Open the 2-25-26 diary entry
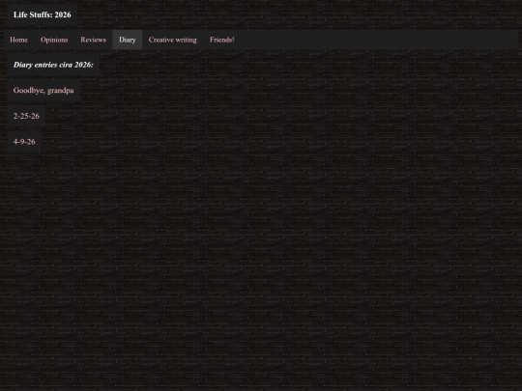This screenshot has width=522, height=391. [26, 116]
